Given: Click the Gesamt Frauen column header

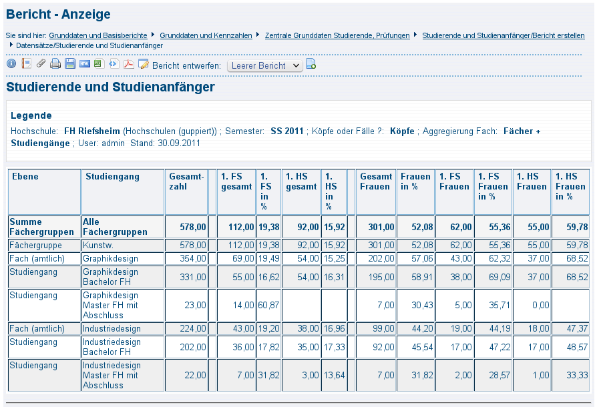Looking at the screenshot, I should [376, 192].
